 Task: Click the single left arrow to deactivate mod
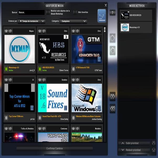point(113,50)
